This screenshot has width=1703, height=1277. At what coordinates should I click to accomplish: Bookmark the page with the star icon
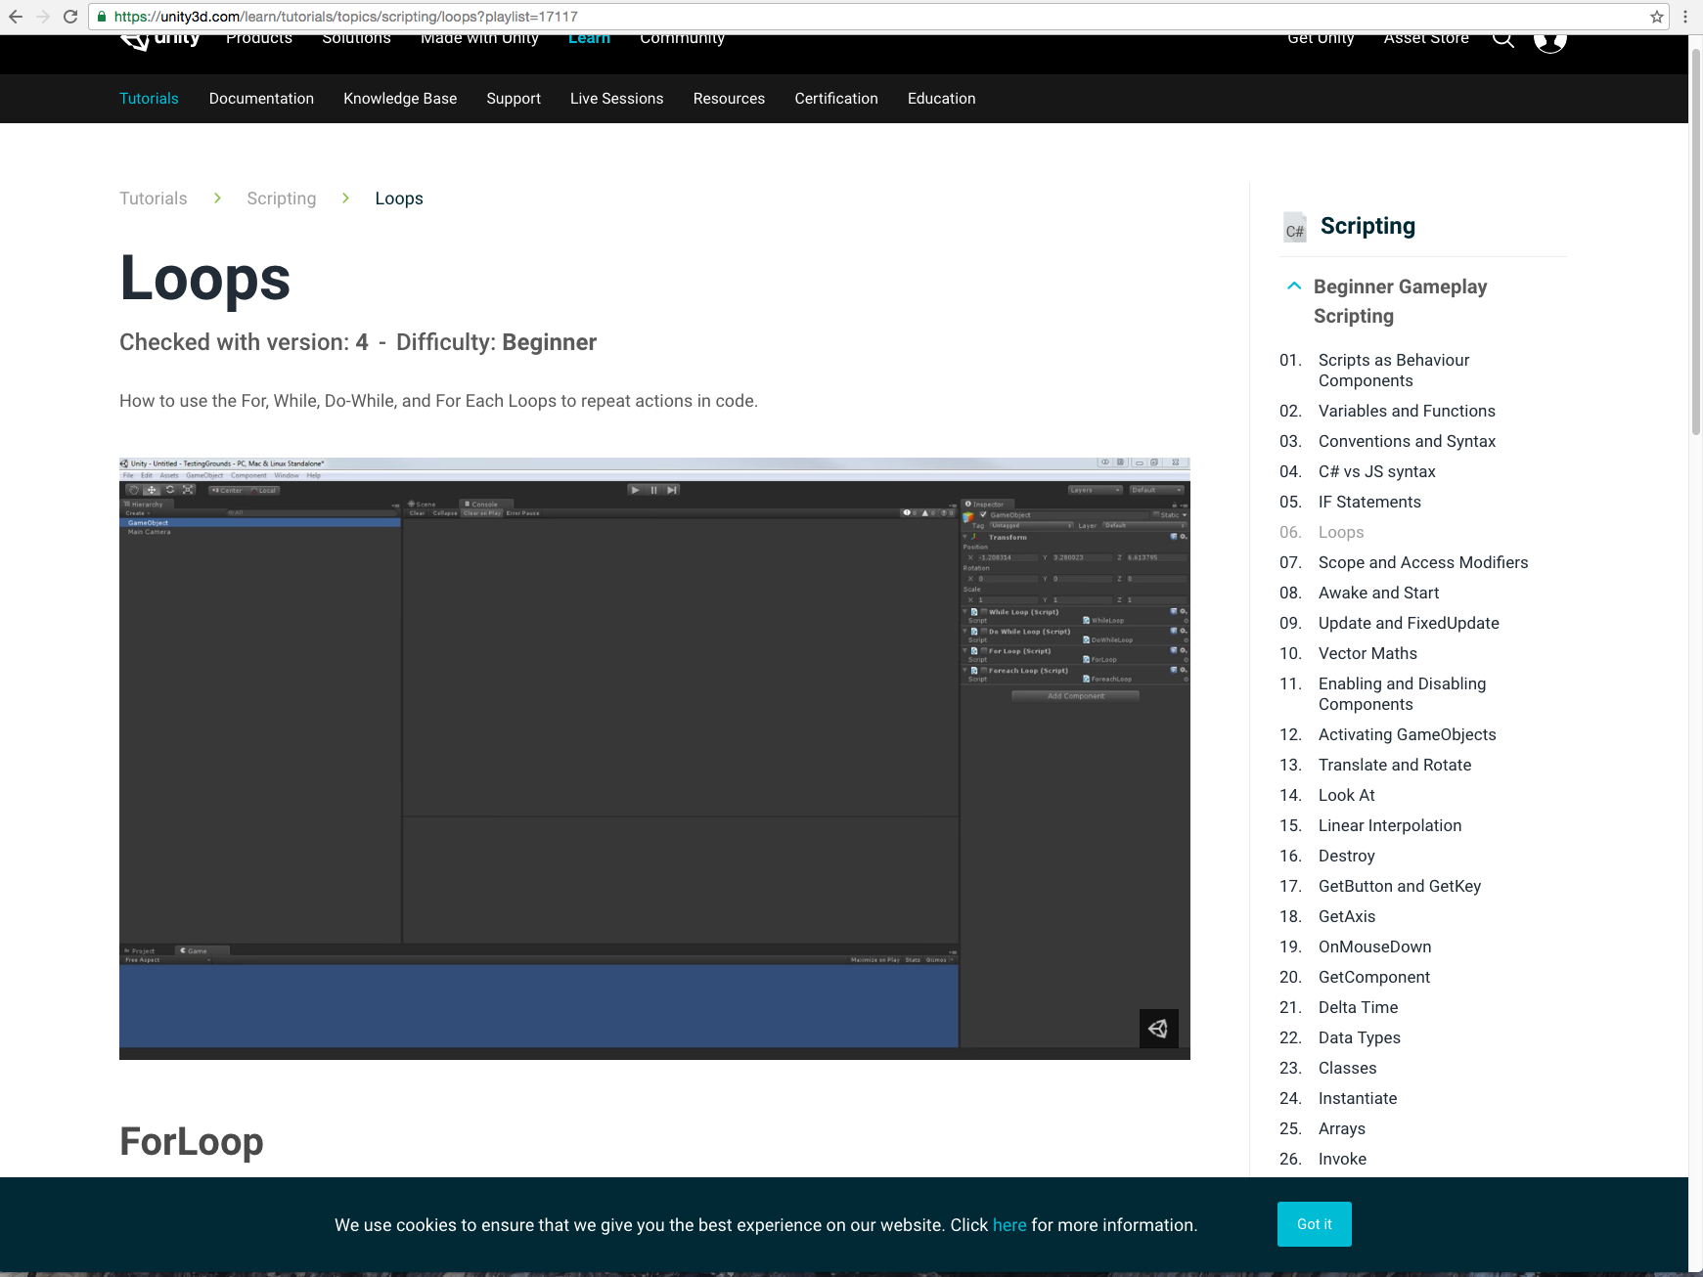(1657, 17)
